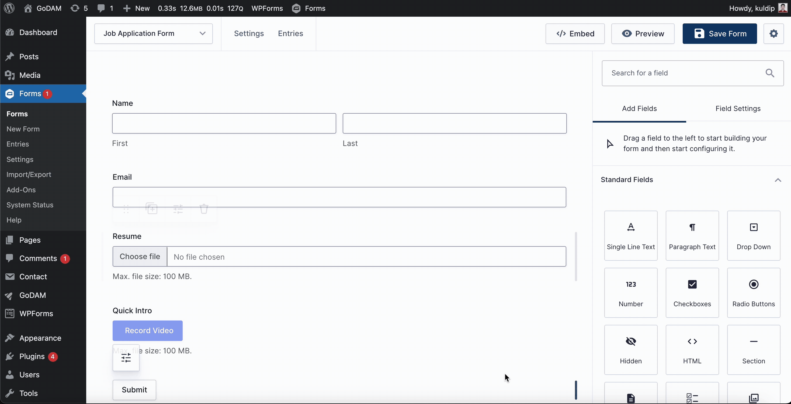Open the 5 pending updates icon
Viewport: 791px width, 404px height.
79,8
